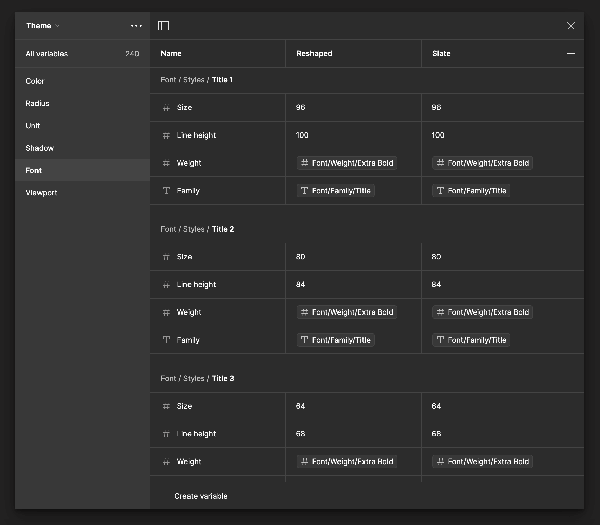
Task: Open the Shadow group in sidebar
Action: pos(82,148)
